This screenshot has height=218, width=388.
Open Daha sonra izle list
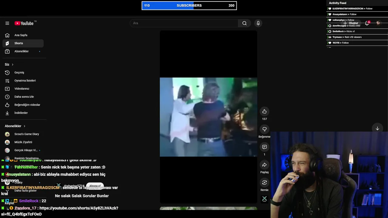pos(23,97)
